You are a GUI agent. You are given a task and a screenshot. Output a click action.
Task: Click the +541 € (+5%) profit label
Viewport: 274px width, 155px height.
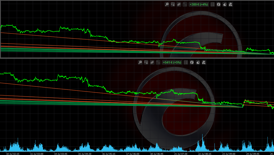click(172, 62)
